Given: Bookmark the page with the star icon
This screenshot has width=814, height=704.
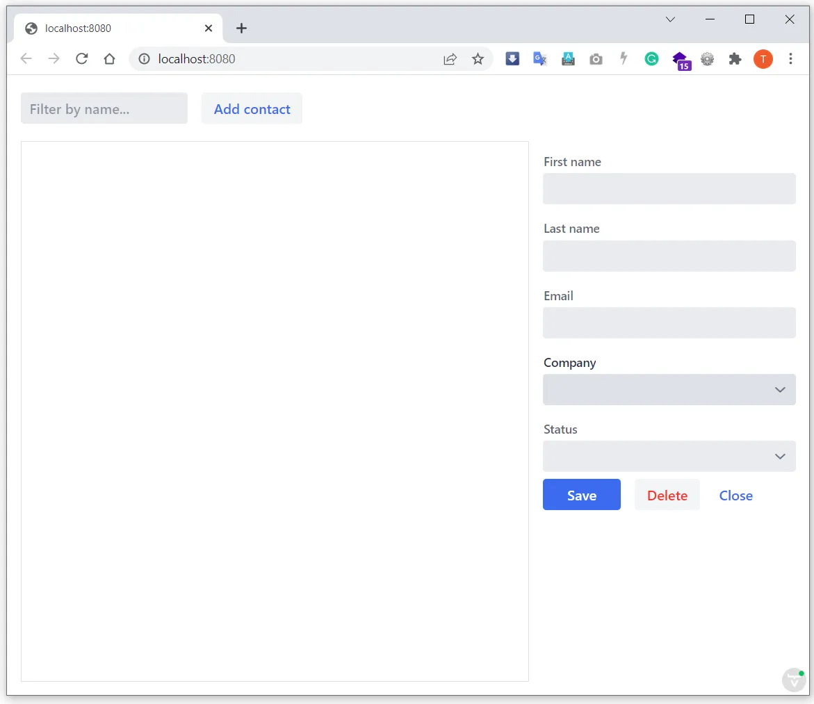Looking at the screenshot, I should click(x=478, y=59).
